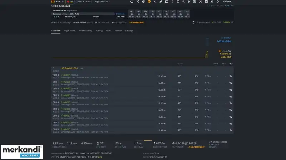Toggle favorite star beside Rig #7884824 title
286x160 pixels.
tap(53, 6)
